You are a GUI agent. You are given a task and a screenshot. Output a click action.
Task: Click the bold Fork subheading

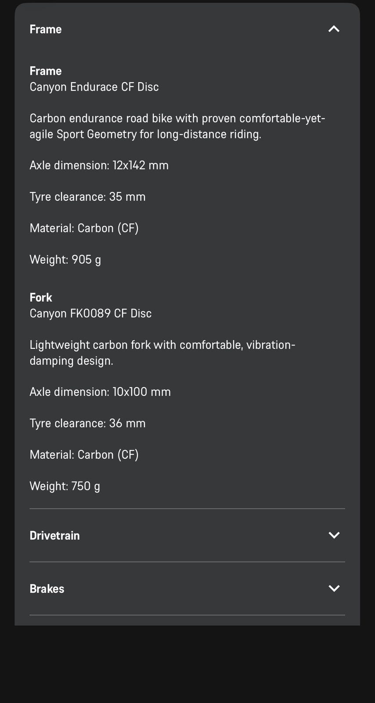click(x=41, y=297)
